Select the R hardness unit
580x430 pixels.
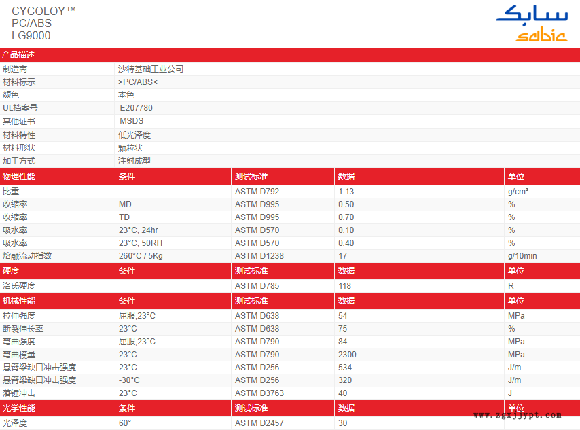[511, 286]
